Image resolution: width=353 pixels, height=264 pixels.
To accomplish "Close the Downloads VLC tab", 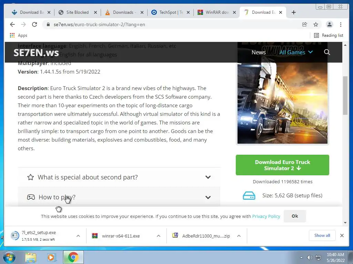I will pos(142,12).
